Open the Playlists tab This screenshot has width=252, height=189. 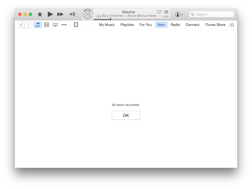tap(127, 25)
